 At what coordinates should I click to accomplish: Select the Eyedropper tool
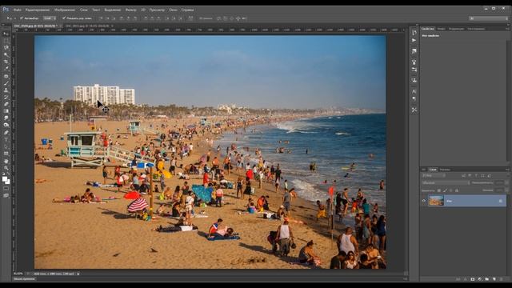(x=6, y=69)
